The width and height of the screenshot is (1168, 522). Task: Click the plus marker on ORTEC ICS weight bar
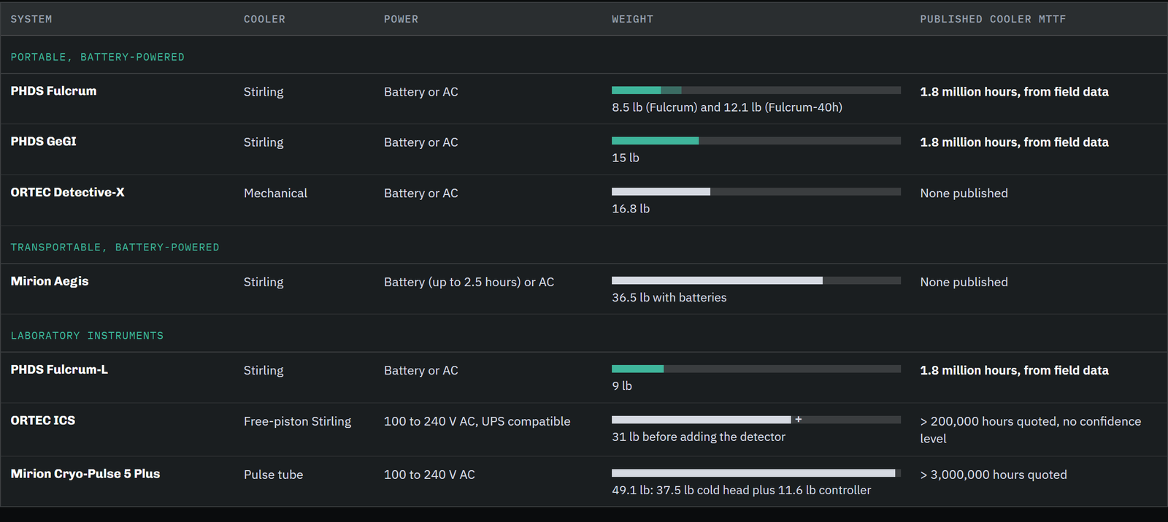pos(799,420)
